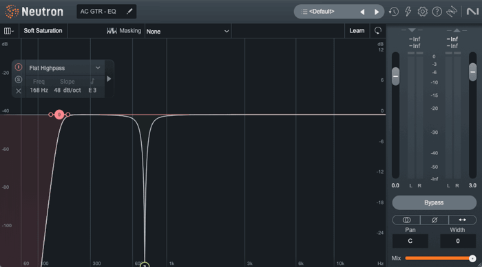Open the help question mark icon
The height and width of the screenshot is (267, 482).
pyautogui.click(x=437, y=12)
